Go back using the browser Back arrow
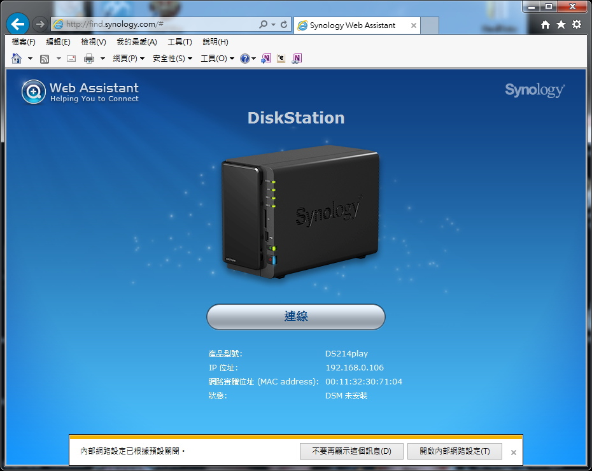Image resolution: width=592 pixels, height=471 pixels. coord(18,24)
